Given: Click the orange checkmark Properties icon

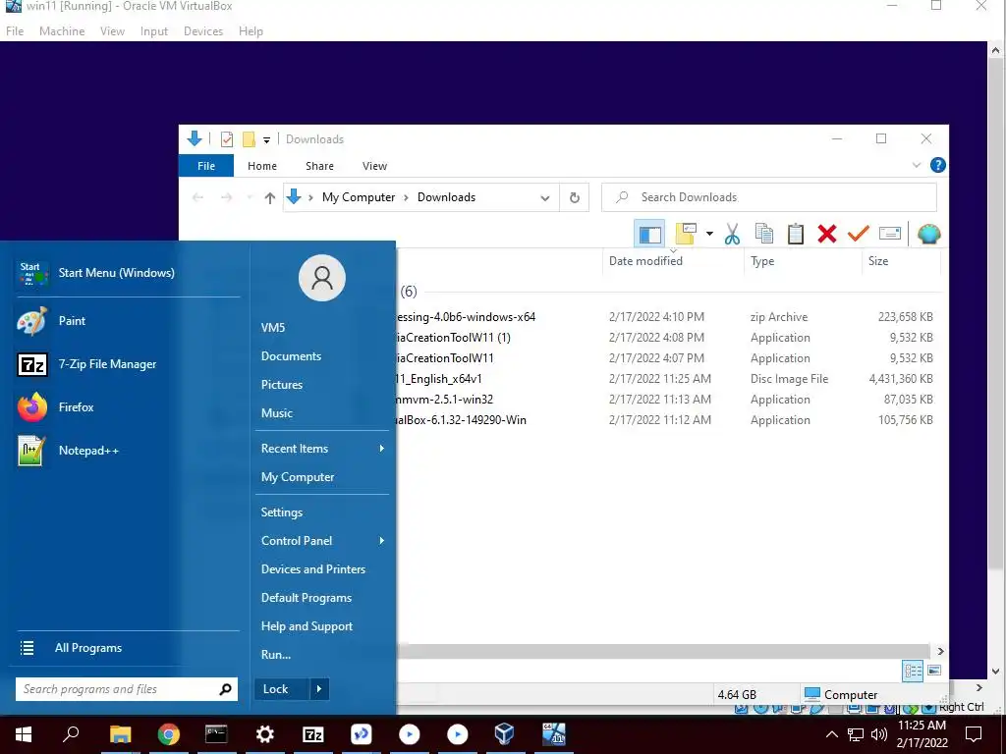Looking at the screenshot, I should pyautogui.click(x=858, y=234).
